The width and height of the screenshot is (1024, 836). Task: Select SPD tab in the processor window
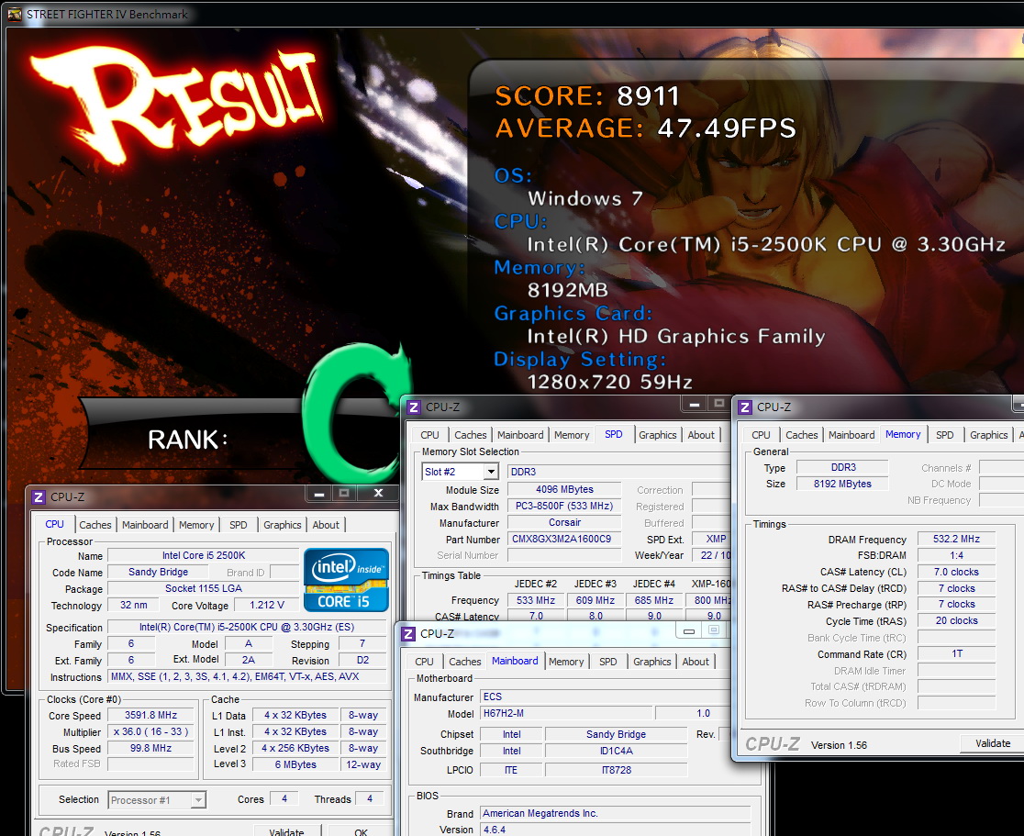(239, 525)
